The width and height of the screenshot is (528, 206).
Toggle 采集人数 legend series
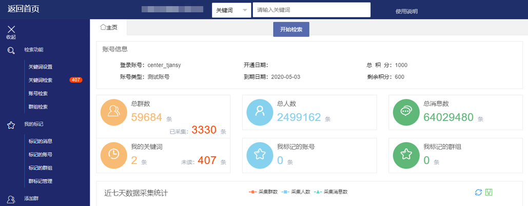(x=296, y=192)
